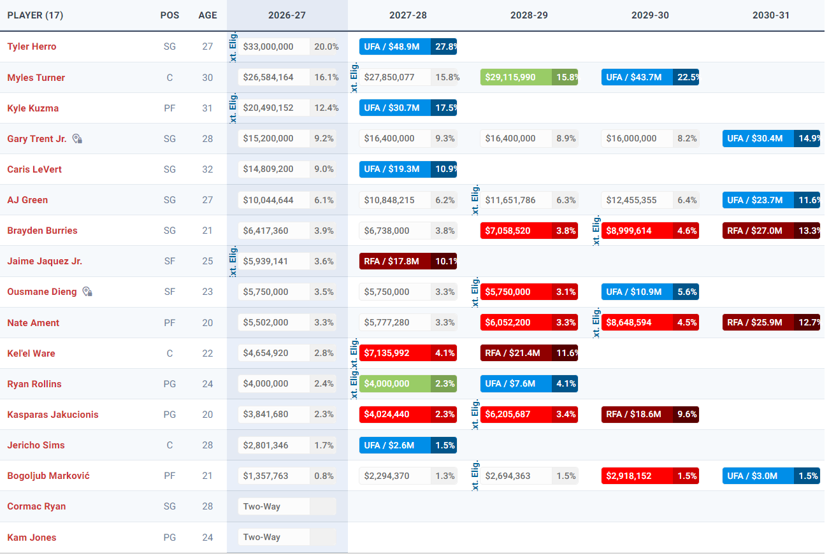Open Bogoljub Marković's player link
Image resolution: width=829 pixels, height=556 pixels.
pos(48,476)
